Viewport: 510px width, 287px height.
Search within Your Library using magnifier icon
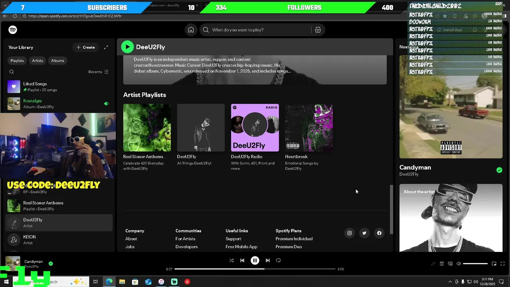(x=12, y=72)
